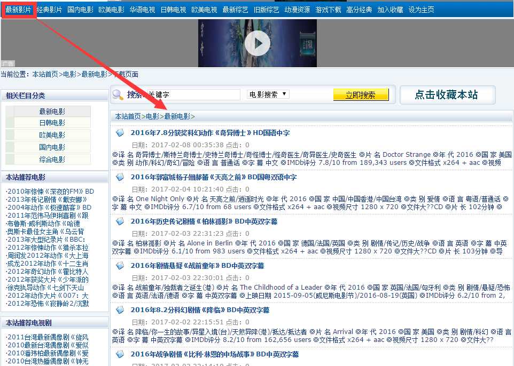
Task: Open TV drama 2010台湾热播偶像剧《钟无
Action: tap(47, 361)
